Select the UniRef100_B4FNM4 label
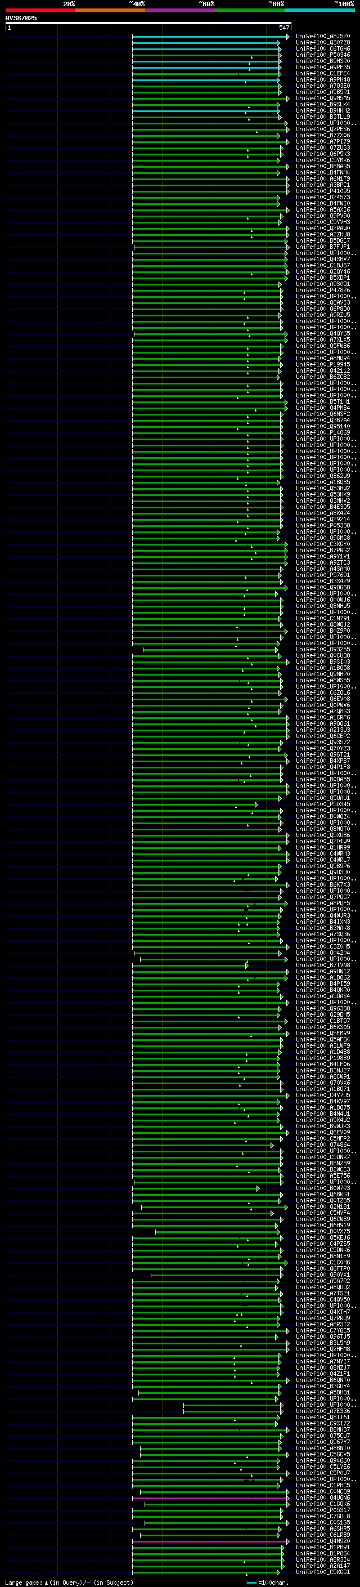This screenshot has width=360, height=1587. point(323,172)
